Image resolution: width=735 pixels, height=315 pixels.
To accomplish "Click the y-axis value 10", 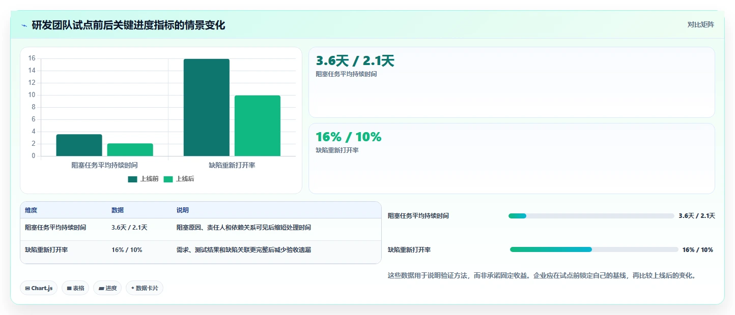I will point(32,95).
